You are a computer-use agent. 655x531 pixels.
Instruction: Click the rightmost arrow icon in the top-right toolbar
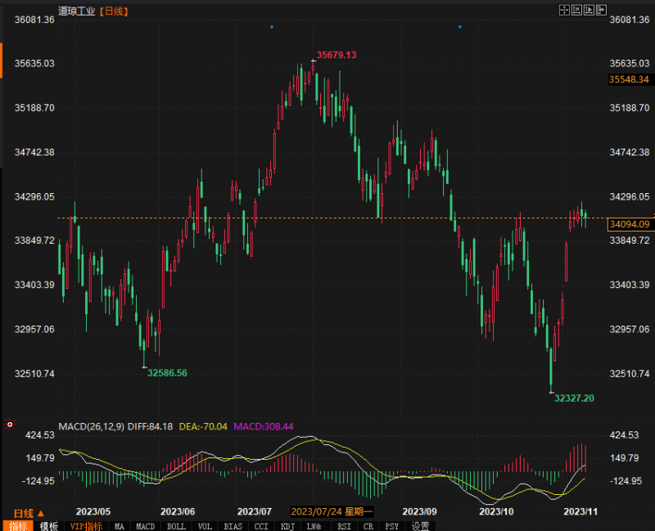coord(602,9)
